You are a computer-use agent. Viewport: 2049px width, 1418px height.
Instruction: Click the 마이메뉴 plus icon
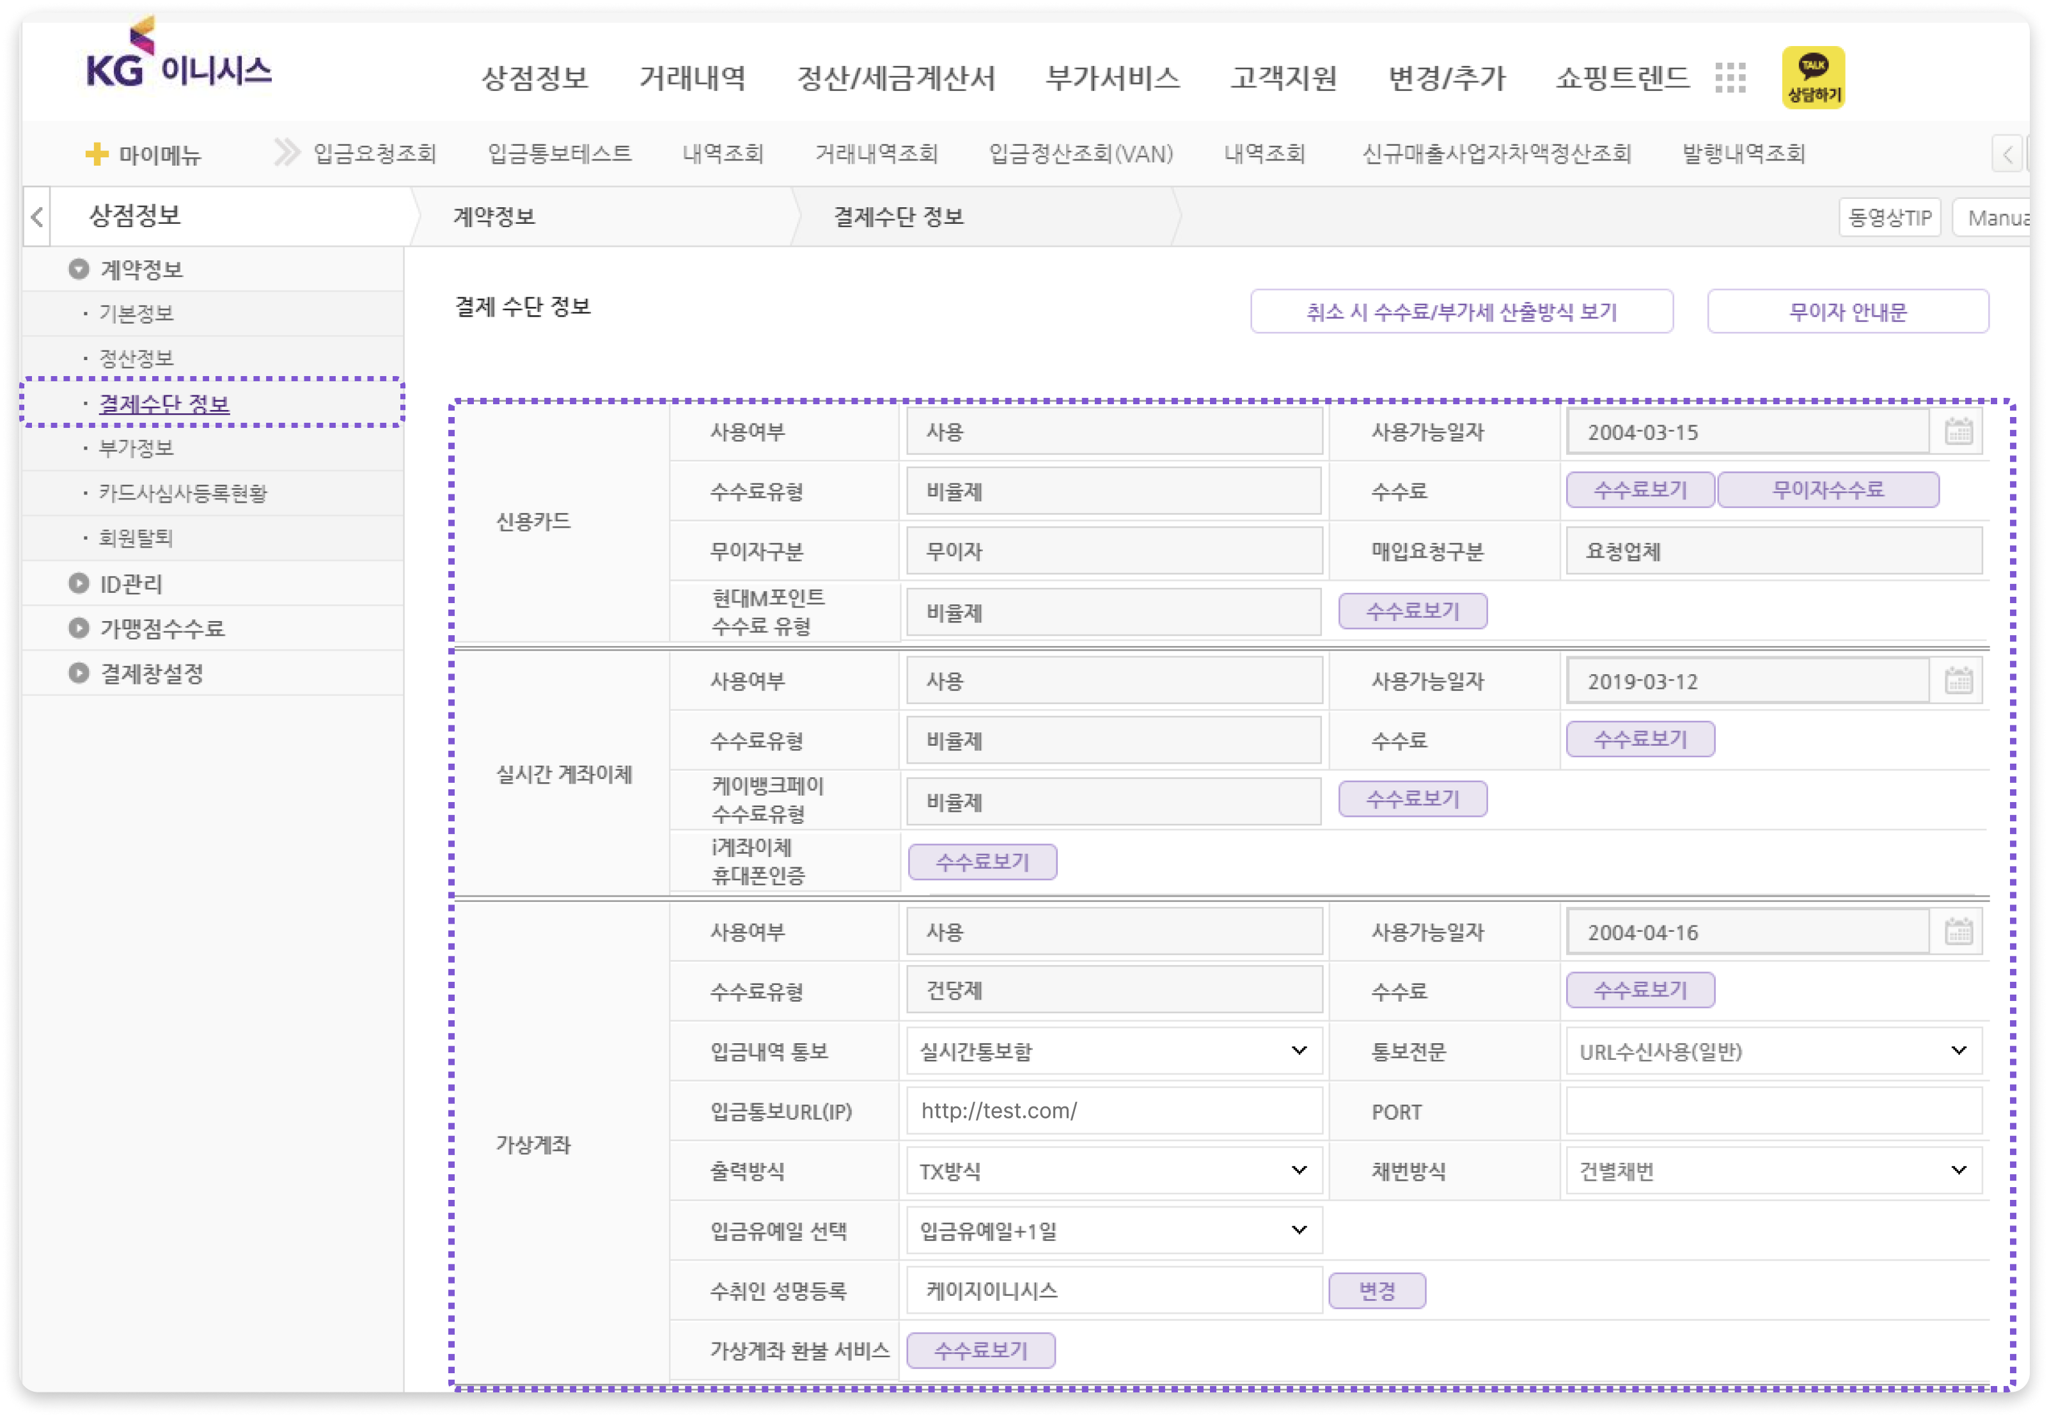96,154
